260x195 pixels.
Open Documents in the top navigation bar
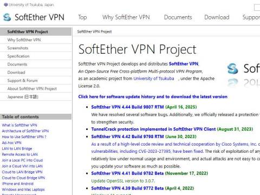click(178, 17)
